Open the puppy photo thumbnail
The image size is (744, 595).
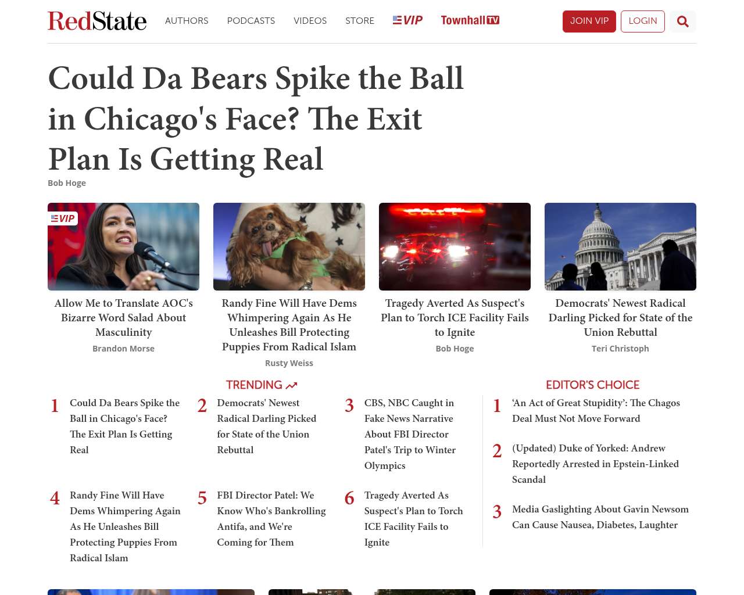click(289, 246)
